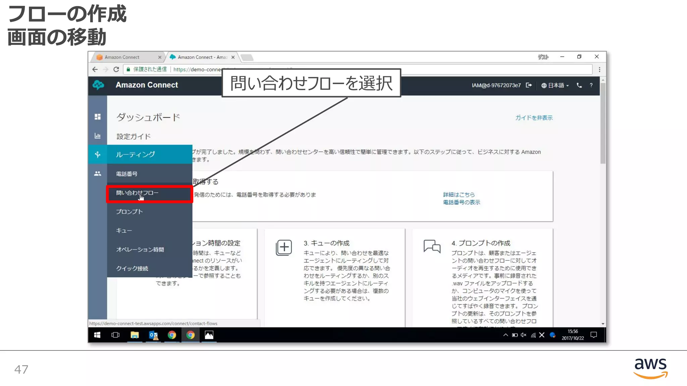
Task: Open Chrome's three-dot menu
Action: pos(599,70)
